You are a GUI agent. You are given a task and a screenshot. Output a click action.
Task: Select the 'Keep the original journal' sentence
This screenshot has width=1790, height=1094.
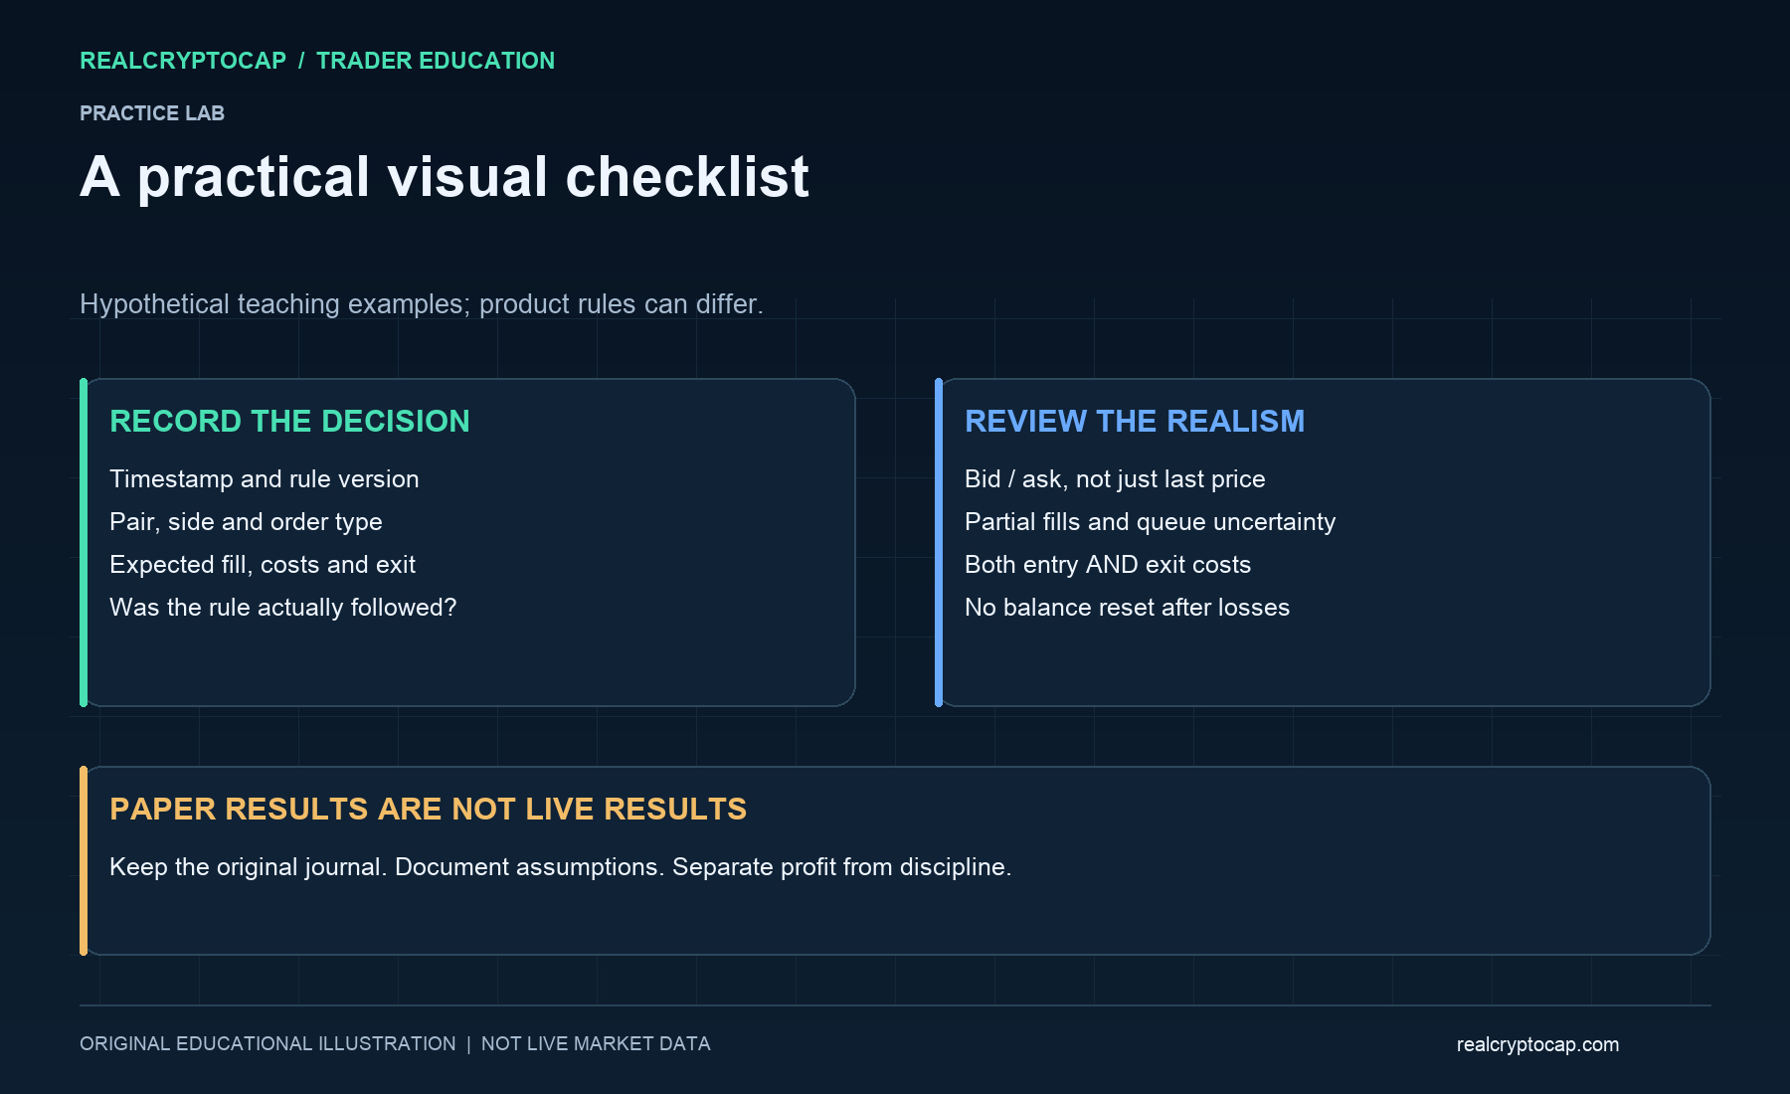click(248, 867)
